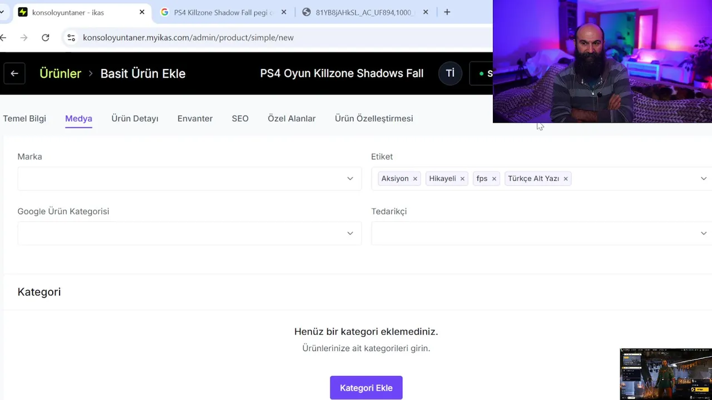This screenshot has height=400, width=712.
Task: Switch to the Ürün Detayı tab
Action: [135, 118]
